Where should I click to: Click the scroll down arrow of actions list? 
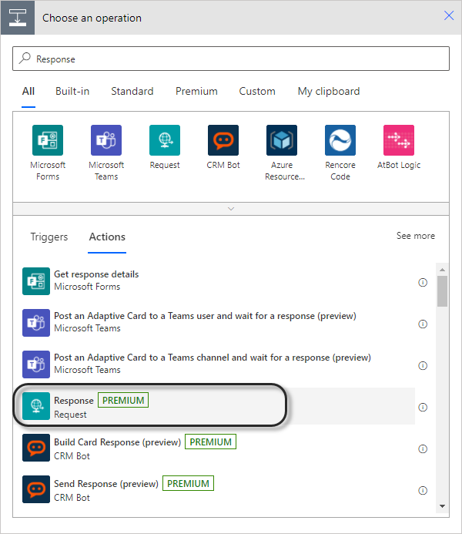point(442,506)
